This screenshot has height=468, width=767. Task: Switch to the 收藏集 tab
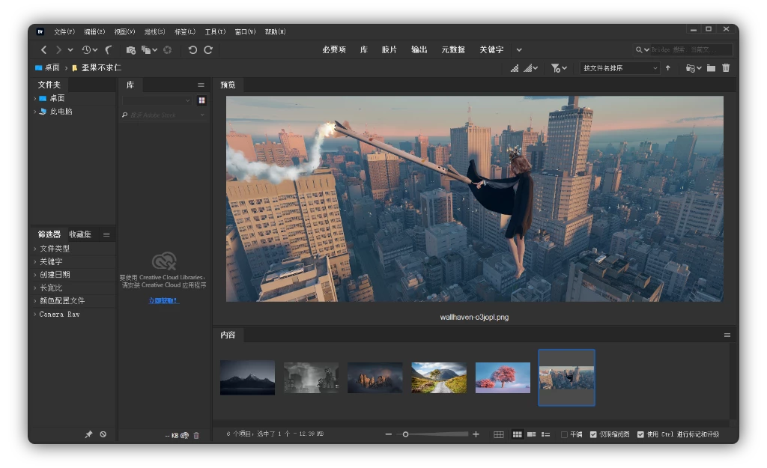click(80, 234)
